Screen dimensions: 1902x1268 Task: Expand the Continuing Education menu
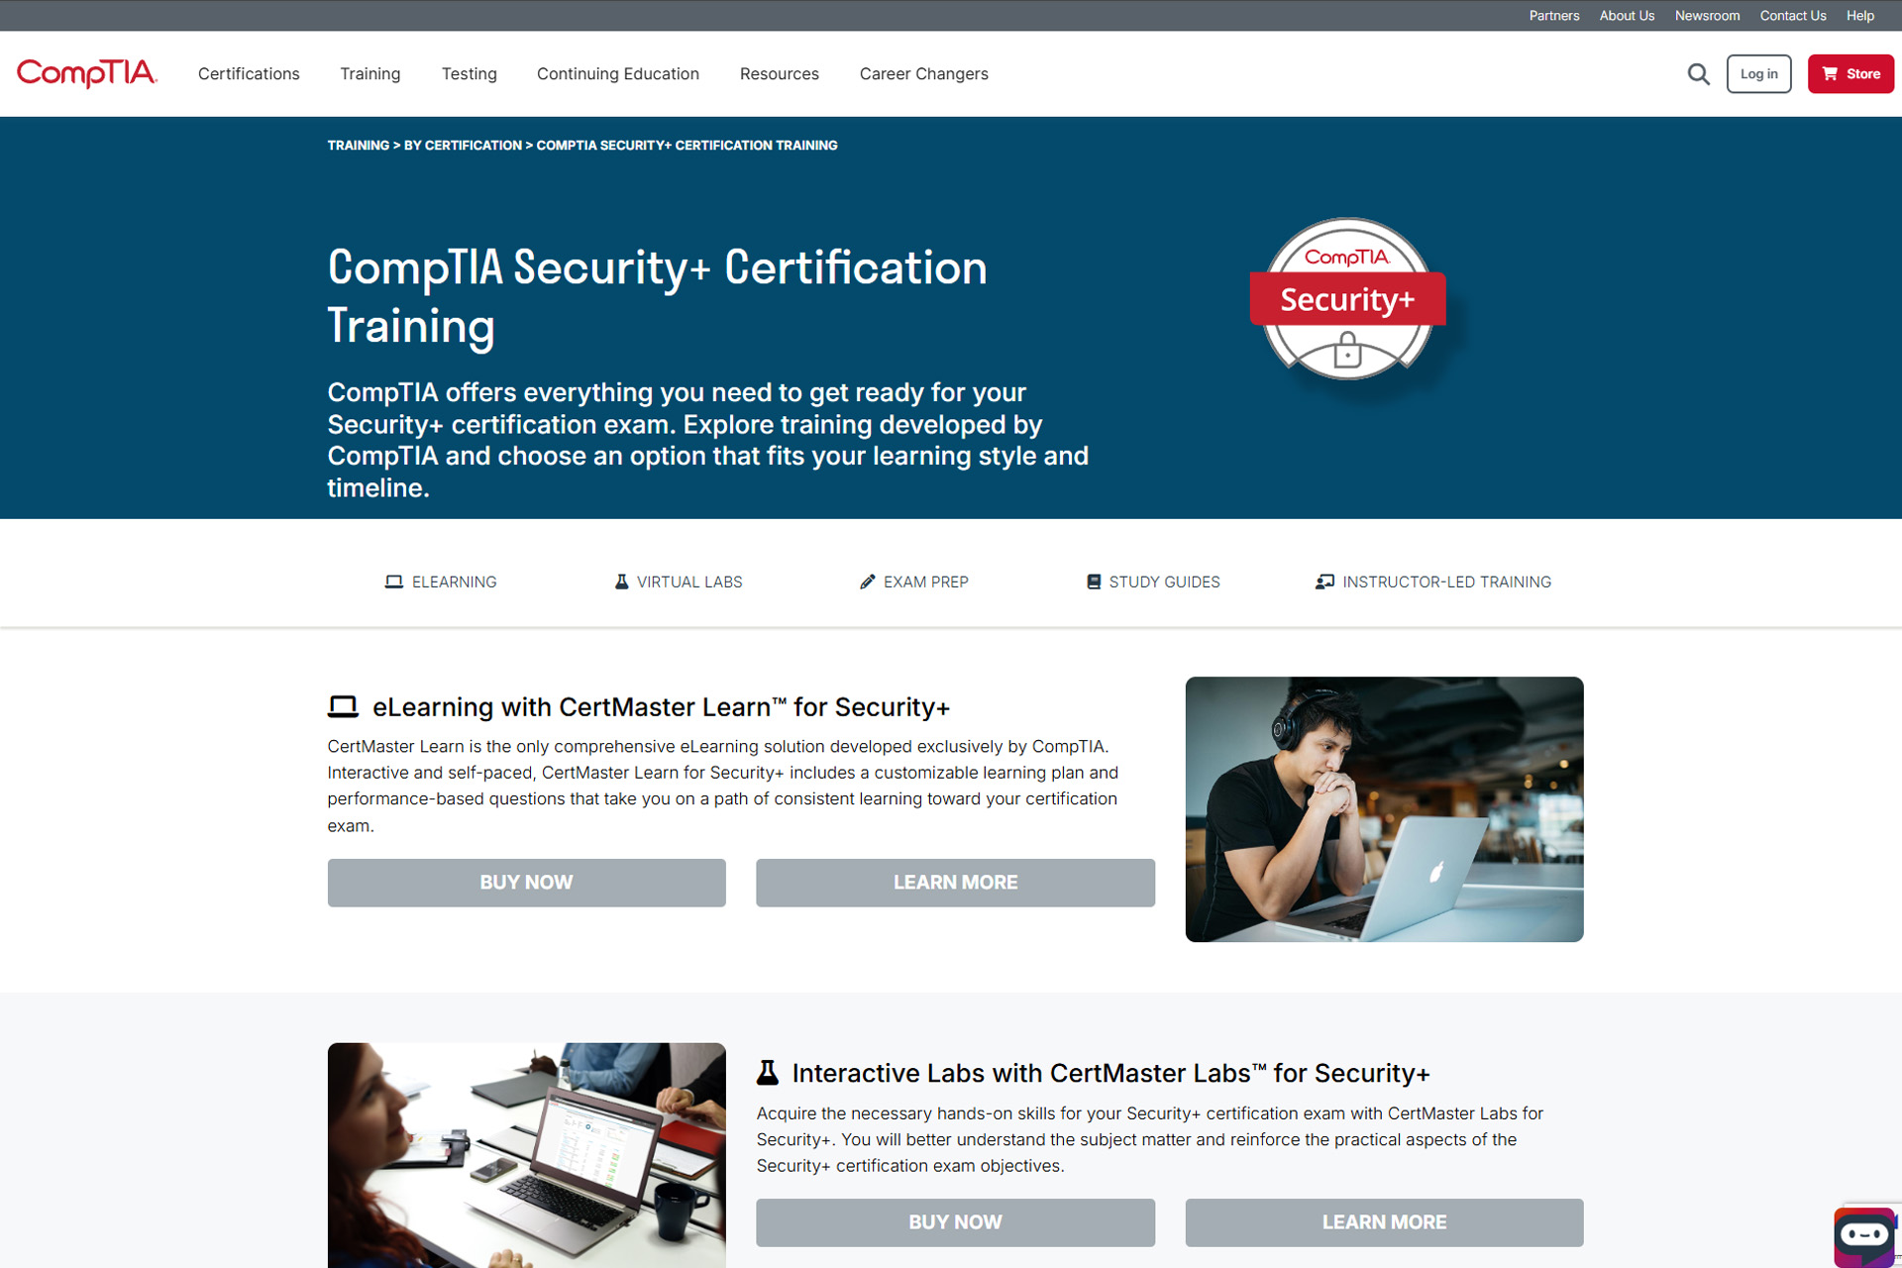[617, 73]
